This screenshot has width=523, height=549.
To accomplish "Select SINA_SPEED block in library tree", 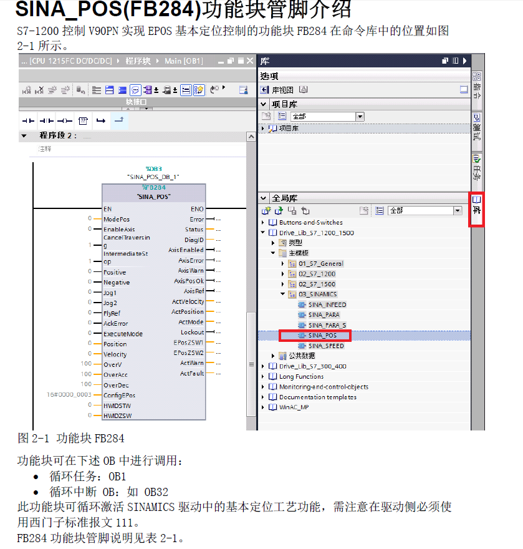I will 325,346.
